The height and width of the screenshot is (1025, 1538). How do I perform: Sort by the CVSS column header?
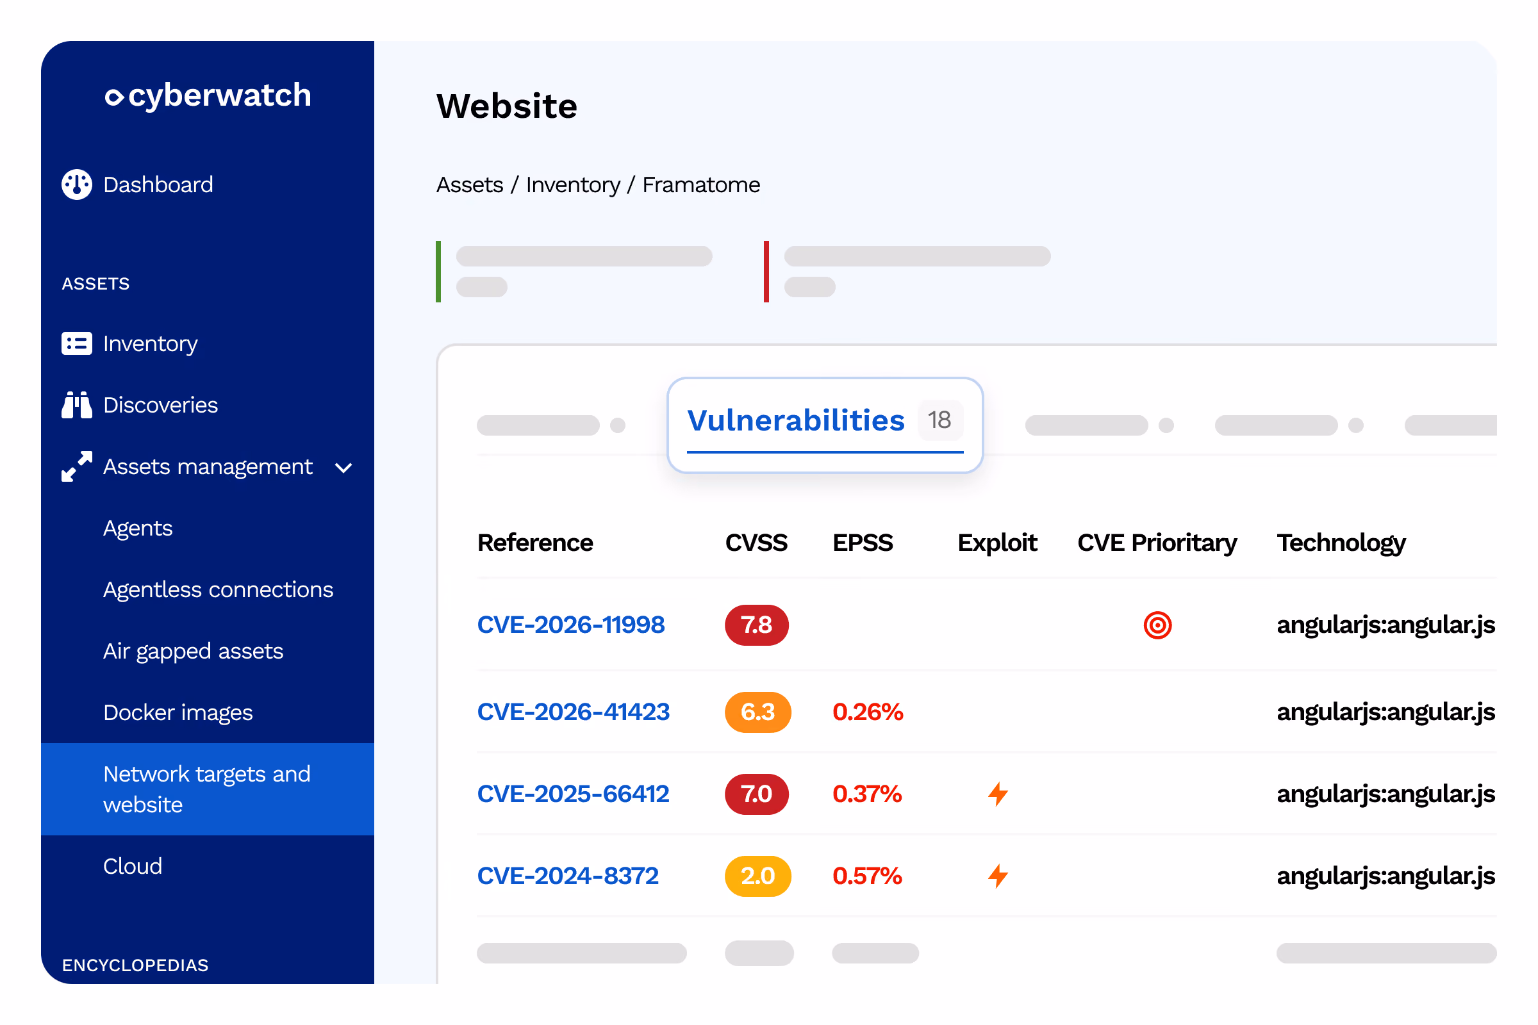coord(756,543)
